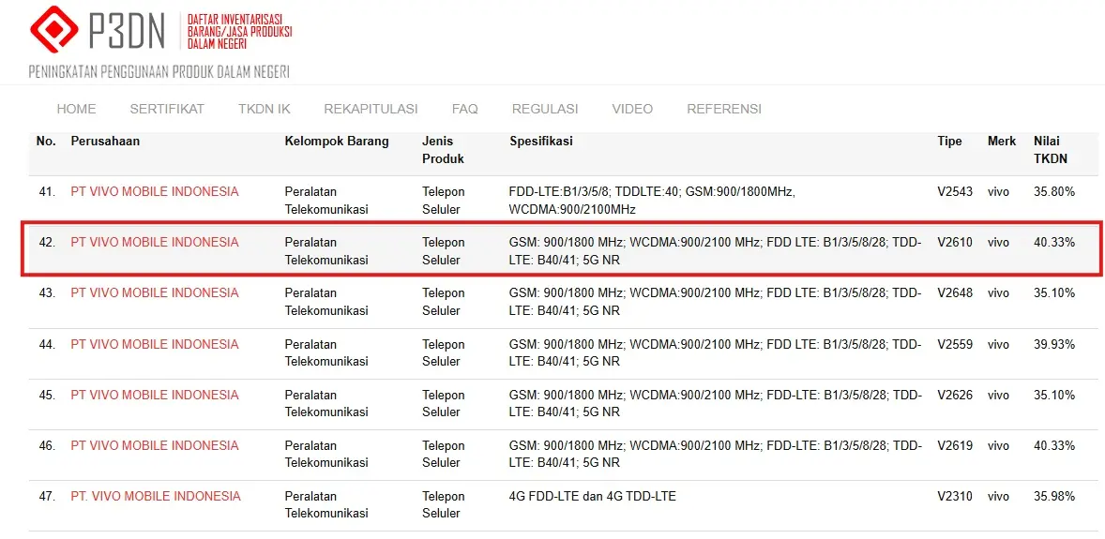Click TKDN value 35.10% in row 45
Image resolution: width=1105 pixels, height=539 pixels.
[1054, 396]
